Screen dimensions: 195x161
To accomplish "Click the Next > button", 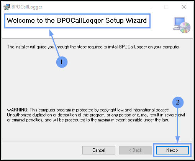I will 172,150.
